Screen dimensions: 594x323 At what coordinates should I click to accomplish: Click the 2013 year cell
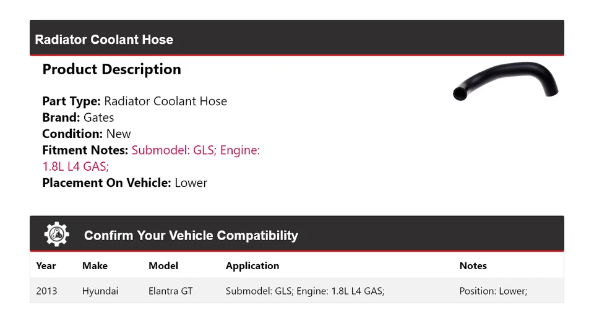click(x=46, y=291)
